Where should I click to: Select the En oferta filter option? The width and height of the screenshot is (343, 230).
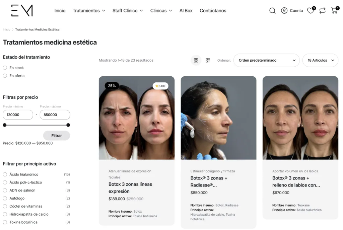coord(5,76)
